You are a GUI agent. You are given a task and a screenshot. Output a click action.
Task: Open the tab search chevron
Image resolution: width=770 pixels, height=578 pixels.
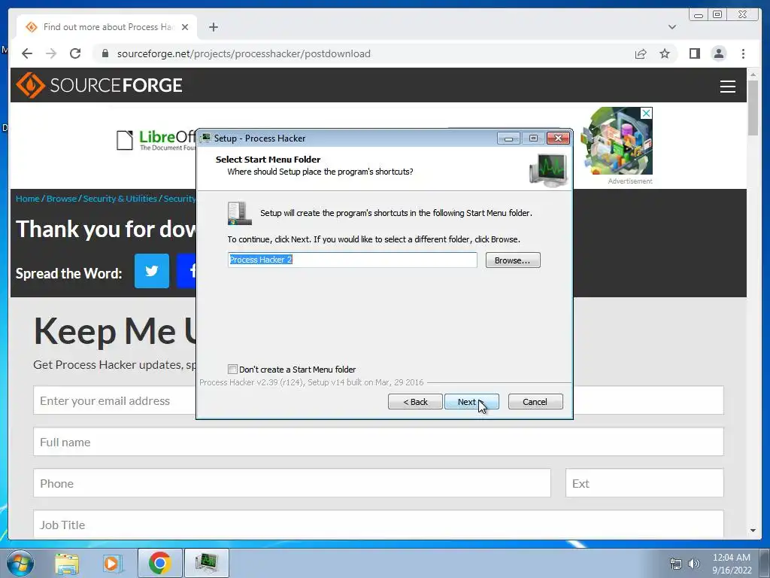tap(671, 27)
